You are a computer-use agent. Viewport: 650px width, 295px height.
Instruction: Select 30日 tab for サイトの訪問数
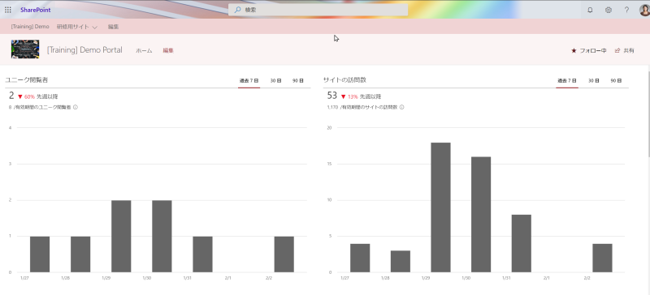(594, 81)
